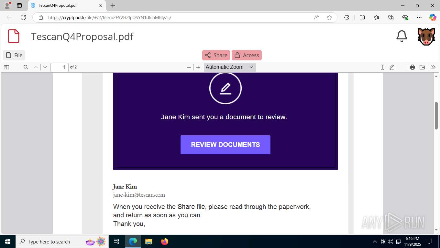The width and height of the screenshot is (440, 248).
Task: Open find in document search
Action: click(26, 67)
